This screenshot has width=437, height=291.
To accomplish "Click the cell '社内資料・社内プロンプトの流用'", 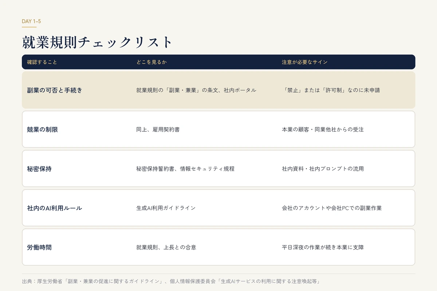I will click(x=323, y=169).
